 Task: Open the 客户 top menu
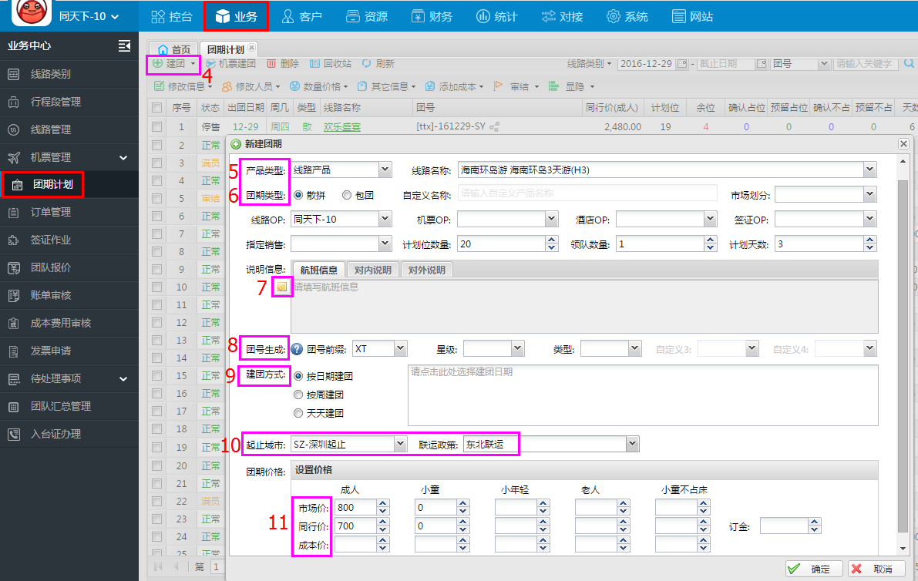click(x=302, y=16)
